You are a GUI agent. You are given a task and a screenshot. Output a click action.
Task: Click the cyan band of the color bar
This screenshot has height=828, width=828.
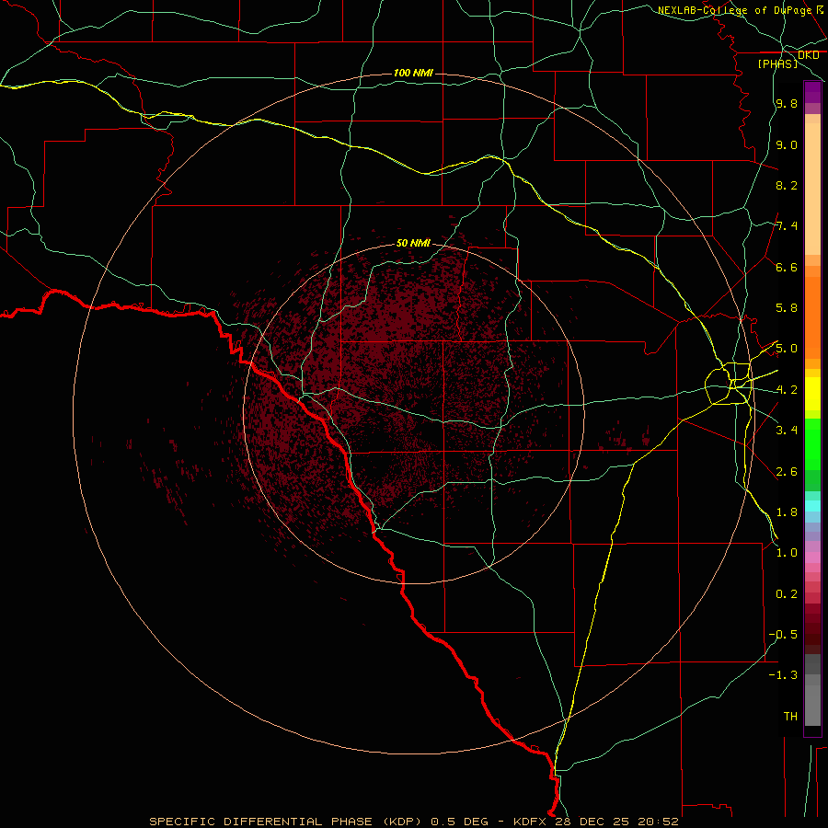(812, 506)
